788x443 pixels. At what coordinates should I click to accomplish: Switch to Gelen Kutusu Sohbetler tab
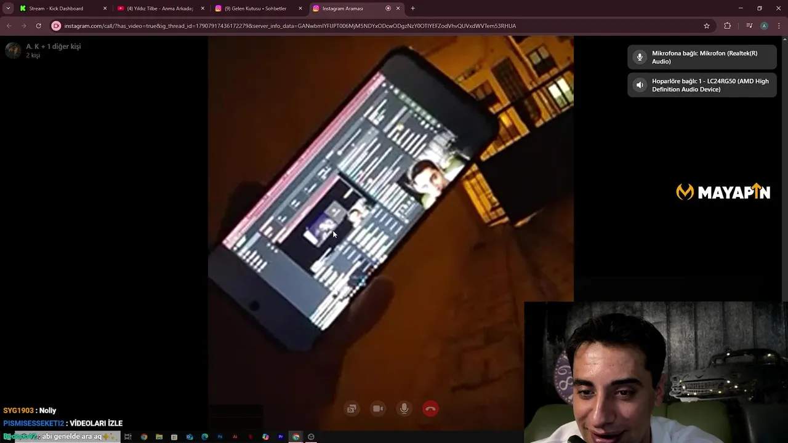coord(259,9)
